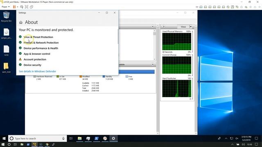Open the People icon in guest system tray
The image size is (262, 147).
[219, 138]
